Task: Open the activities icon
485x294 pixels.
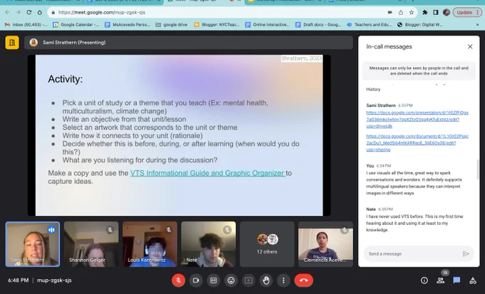Action: click(x=473, y=280)
